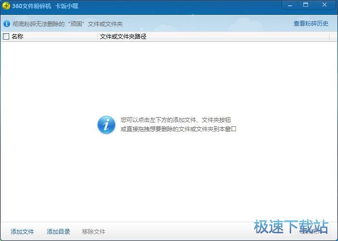The width and height of the screenshot is (338, 241).
Task: Click the large info icon in the empty list
Action: coord(106,124)
